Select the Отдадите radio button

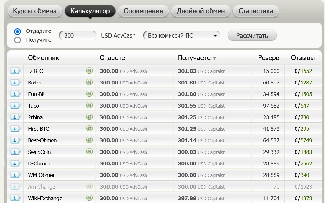[x=17, y=31]
